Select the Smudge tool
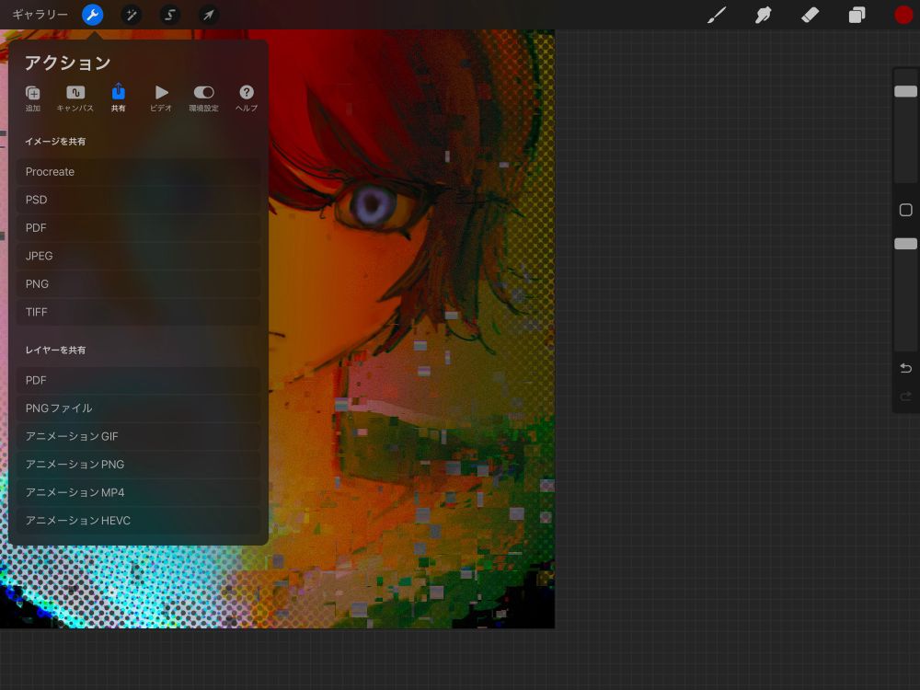 763,15
